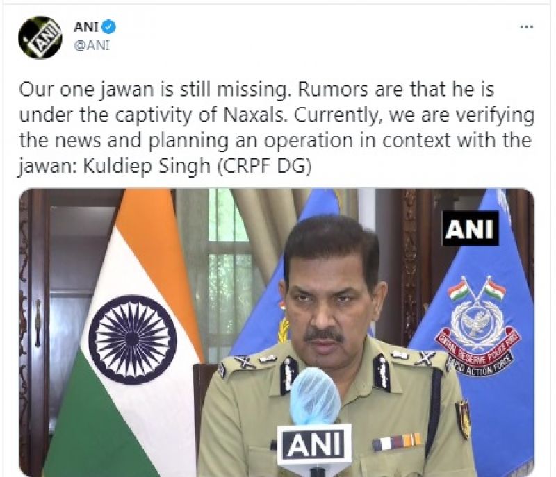
Task: Click the tweet text about the missing jawan
Action: tap(277, 128)
